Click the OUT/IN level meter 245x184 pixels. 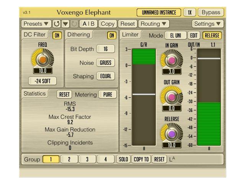click(x=209, y=97)
